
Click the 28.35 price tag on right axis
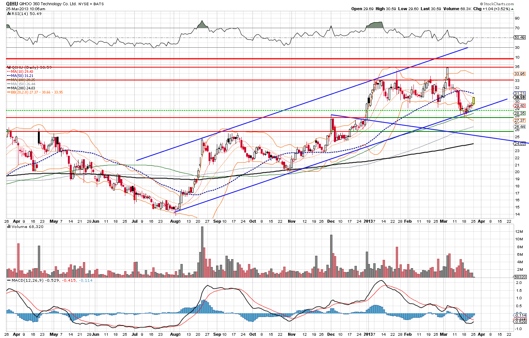pyautogui.click(x=520, y=113)
